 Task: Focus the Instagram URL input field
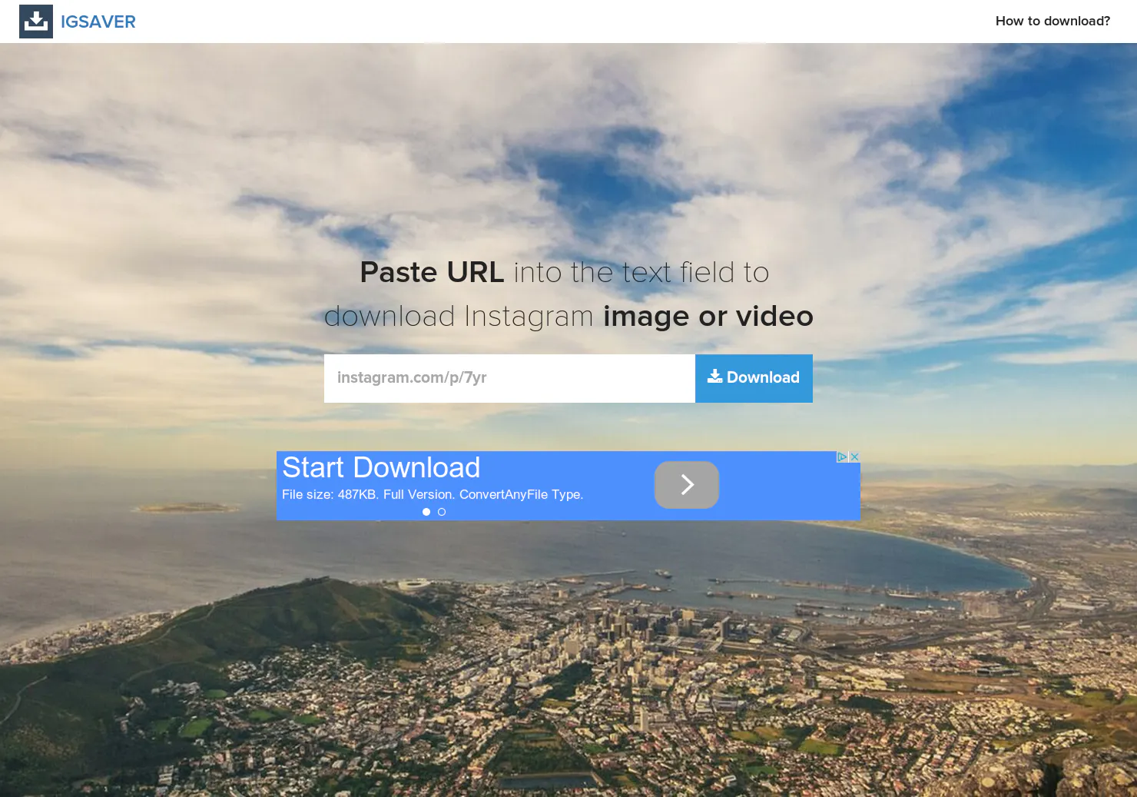pos(509,378)
